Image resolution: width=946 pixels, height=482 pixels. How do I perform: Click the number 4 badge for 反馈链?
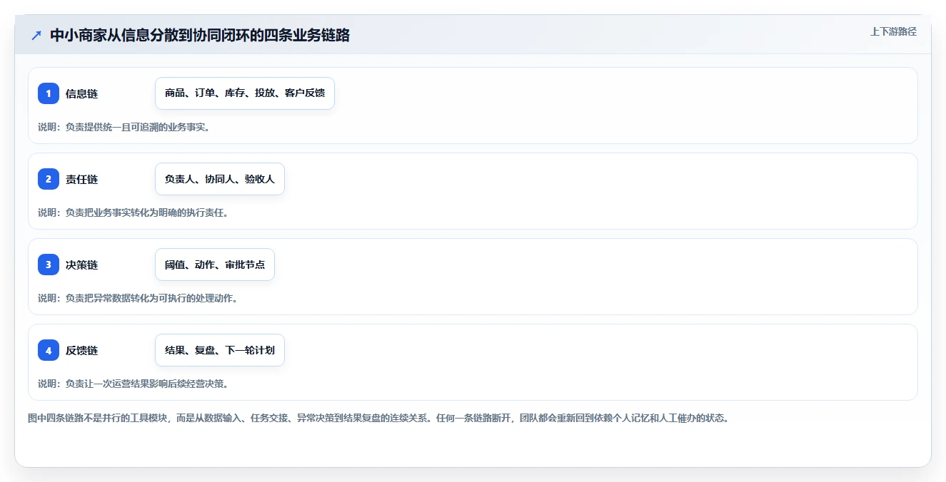coord(49,350)
